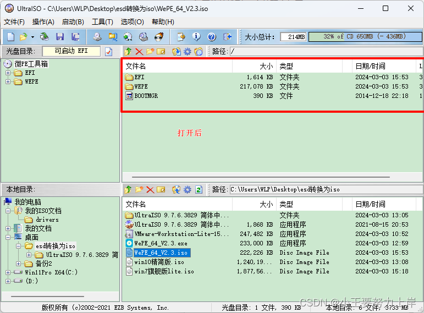Click red Delete X in disc pane toolbar
The height and width of the screenshot is (313, 424).
click(x=139, y=51)
